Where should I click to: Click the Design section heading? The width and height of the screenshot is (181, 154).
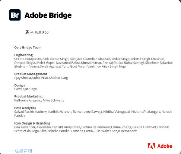(x=19, y=85)
